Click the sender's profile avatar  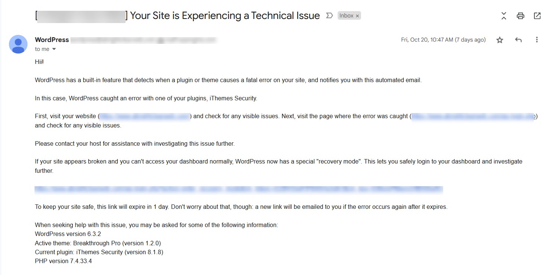(18, 44)
